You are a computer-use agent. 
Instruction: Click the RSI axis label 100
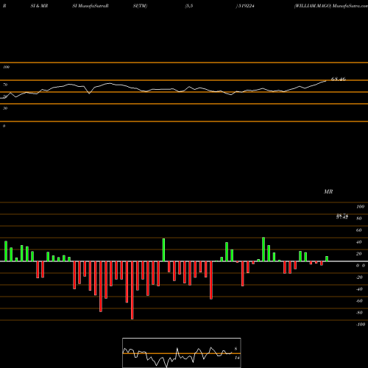point(7,67)
